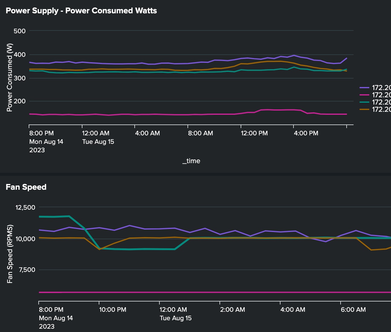Select the 12:00 PM marker on the power chart
Image resolution: width=391 pixels, height=332 pixels.
coord(254,133)
